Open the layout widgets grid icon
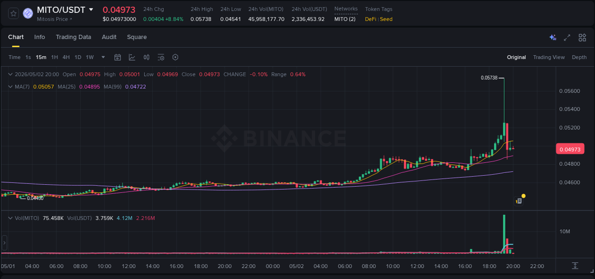This screenshot has height=279, width=595. click(x=582, y=37)
